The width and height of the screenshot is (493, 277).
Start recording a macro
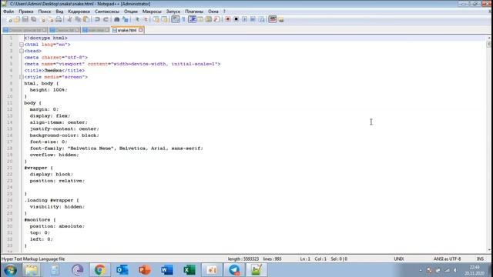228,19
